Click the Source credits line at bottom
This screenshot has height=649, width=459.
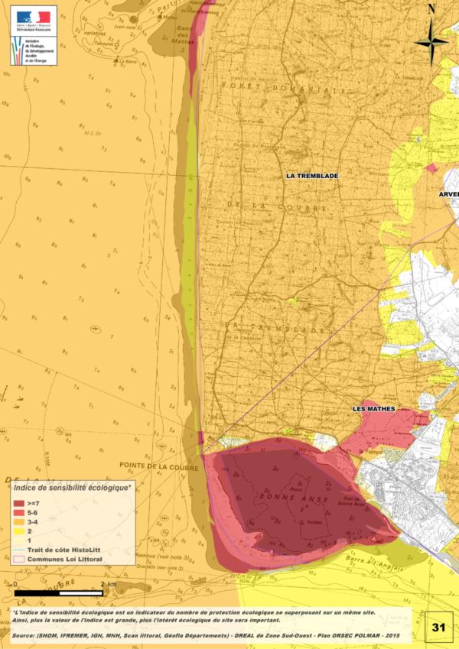(x=206, y=635)
